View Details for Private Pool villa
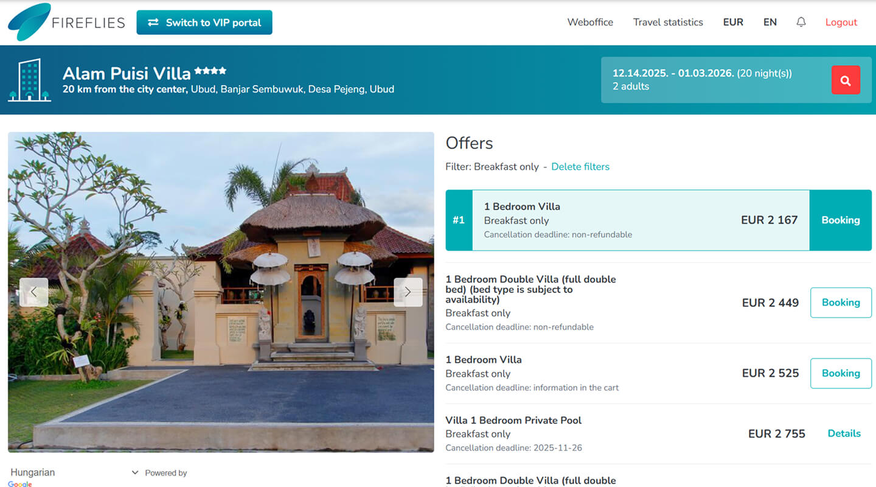Screen dimensions: 876x487 click(844, 433)
